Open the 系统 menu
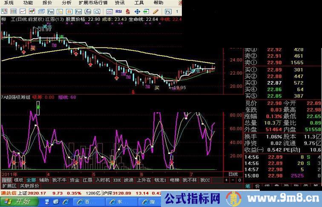 [x=9, y=3]
